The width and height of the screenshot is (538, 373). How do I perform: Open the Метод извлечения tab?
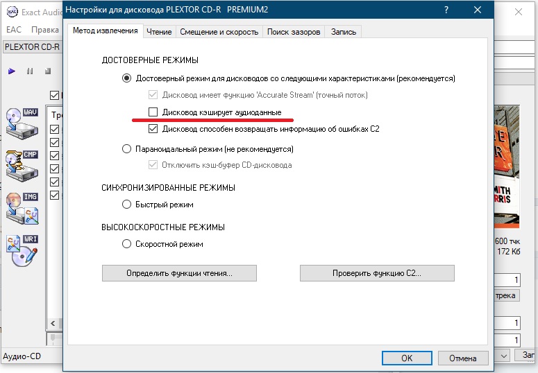(106, 31)
